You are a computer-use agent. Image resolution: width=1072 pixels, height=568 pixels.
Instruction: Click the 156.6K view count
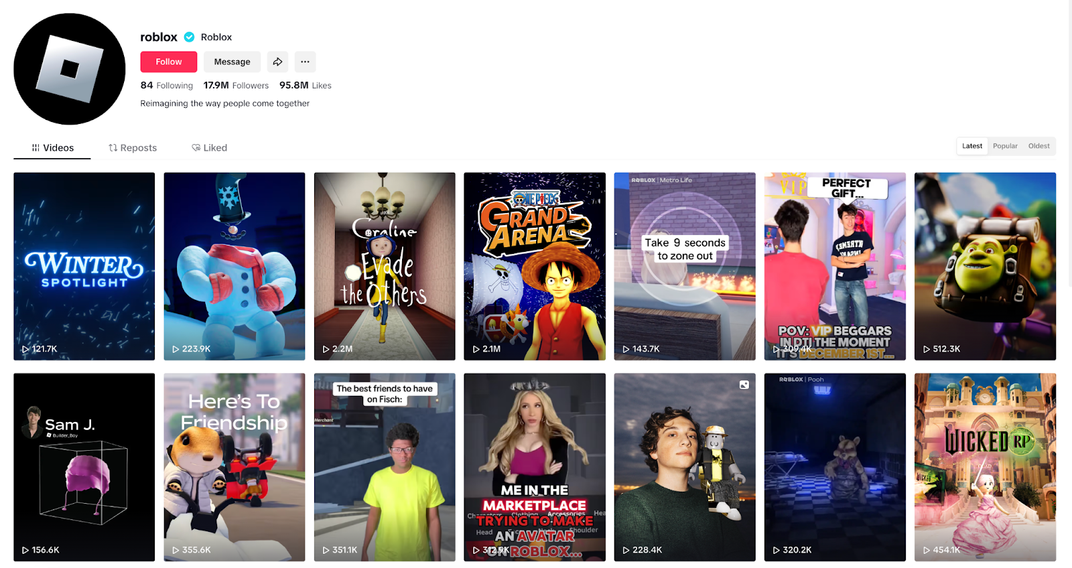pyautogui.click(x=46, y=550)
